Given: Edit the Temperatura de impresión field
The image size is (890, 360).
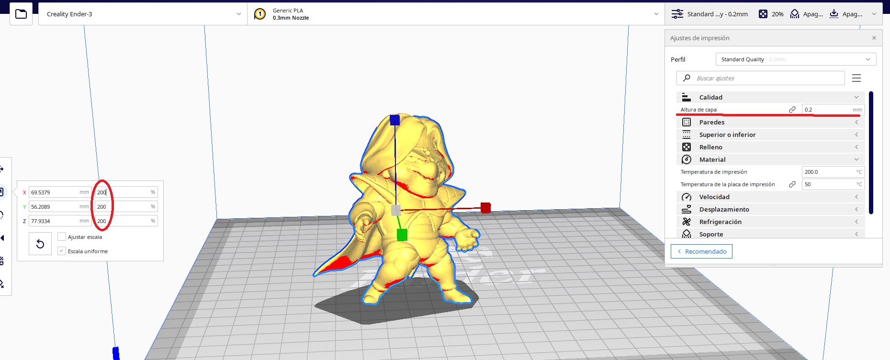Looking at the screenshot, I should [x=833, y=172].
